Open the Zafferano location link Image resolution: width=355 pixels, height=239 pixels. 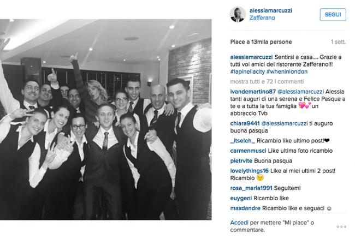click(x=262, y=17)
